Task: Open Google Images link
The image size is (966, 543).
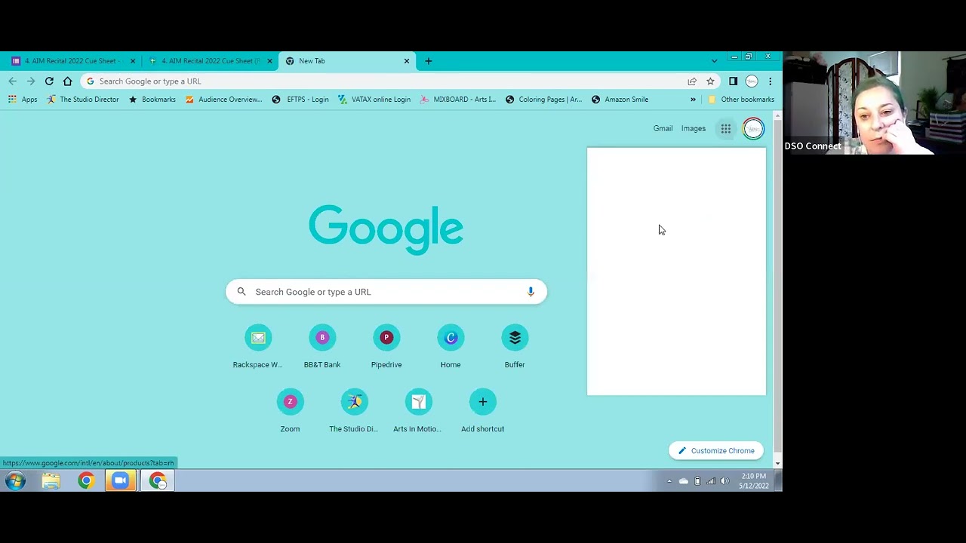Action: [694, 129]
